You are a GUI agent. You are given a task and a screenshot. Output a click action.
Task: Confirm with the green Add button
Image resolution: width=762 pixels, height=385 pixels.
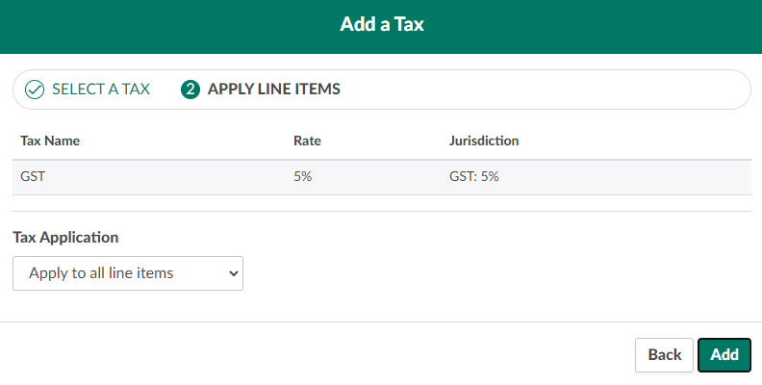pyautogui.click(x=724, y=354)
